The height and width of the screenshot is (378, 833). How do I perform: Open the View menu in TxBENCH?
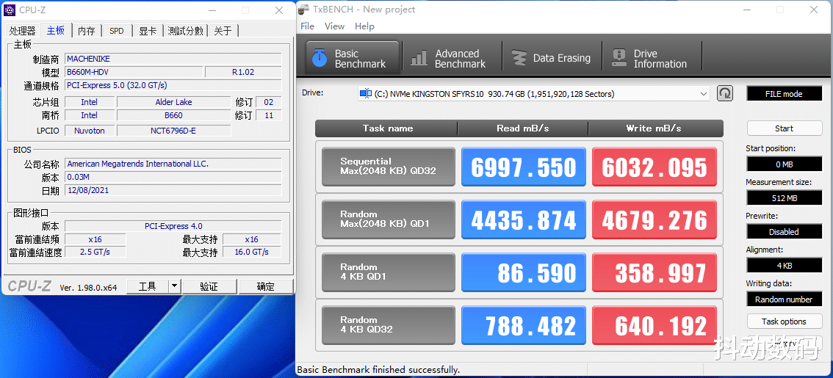(335, 26)
